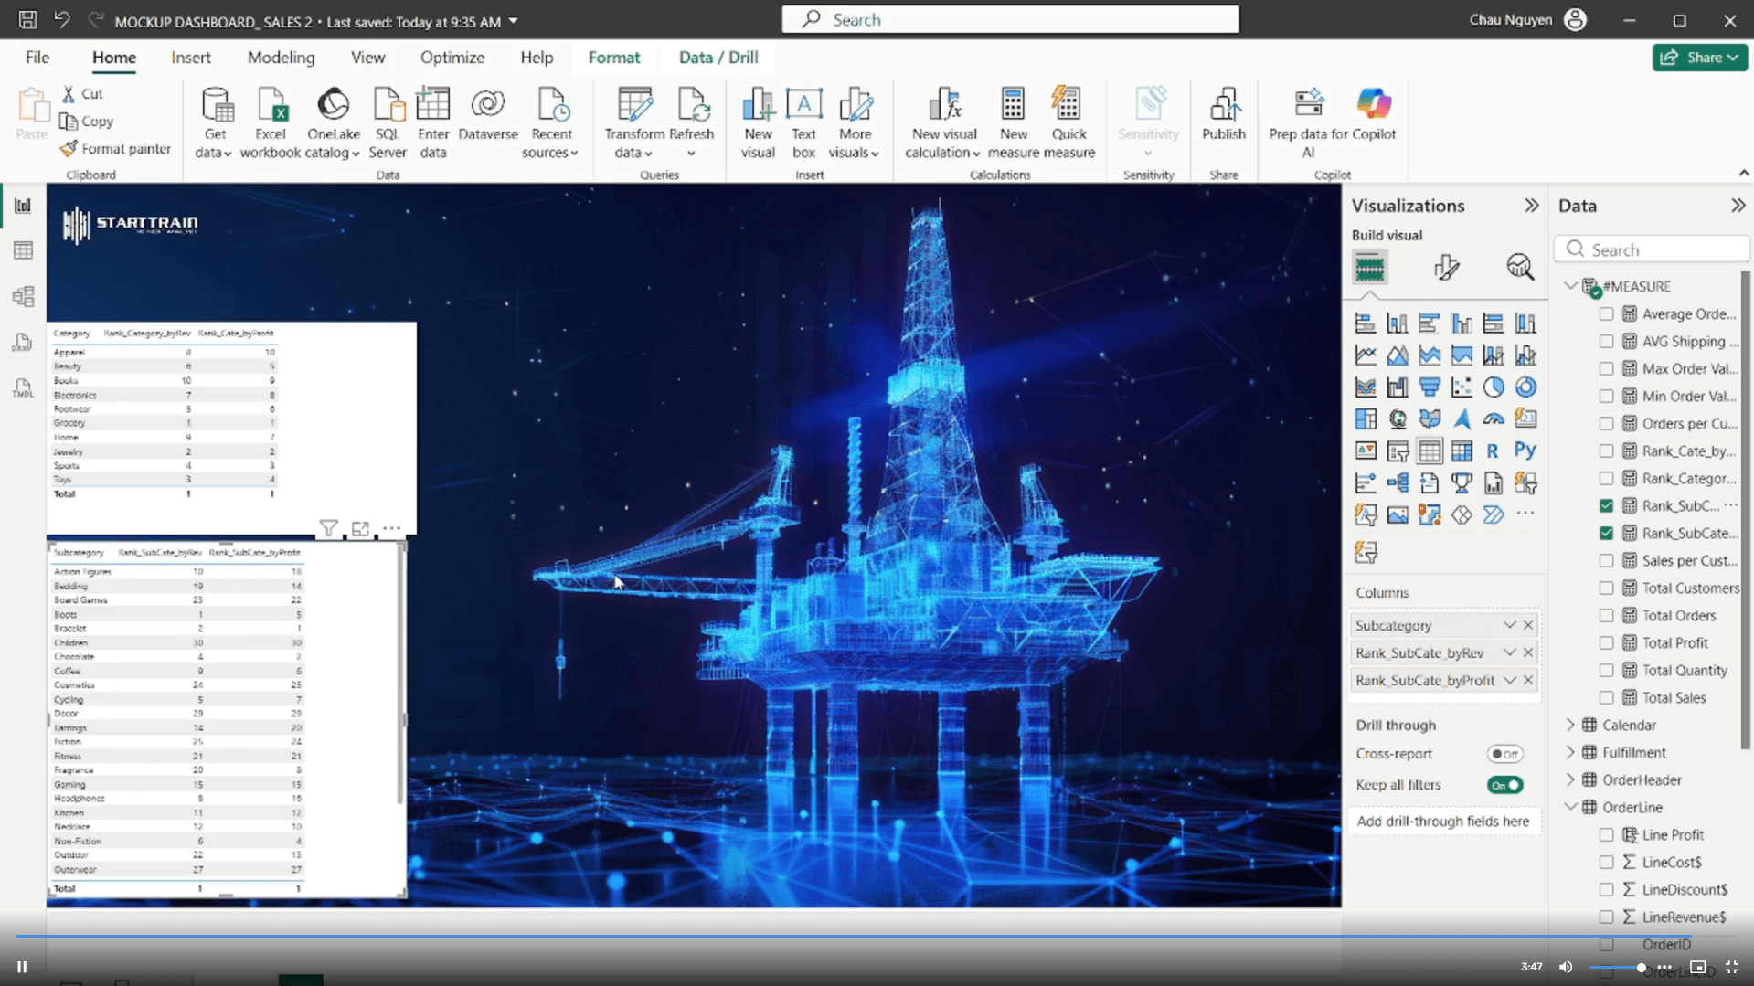Open the Format visual pane icon
1754x986 pixels.
pos(1445,268)
